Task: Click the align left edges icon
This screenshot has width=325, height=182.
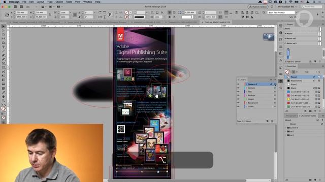Action: tap(243, 13)
